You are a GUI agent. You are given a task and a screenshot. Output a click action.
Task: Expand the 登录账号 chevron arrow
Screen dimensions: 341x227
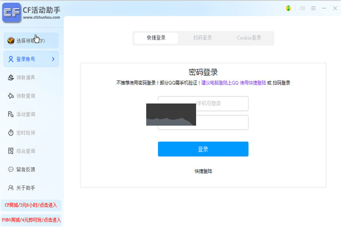(x=53, y=59)
